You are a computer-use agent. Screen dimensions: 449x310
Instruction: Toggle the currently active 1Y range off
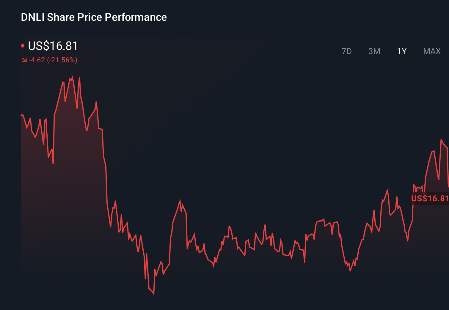(401, 51)
